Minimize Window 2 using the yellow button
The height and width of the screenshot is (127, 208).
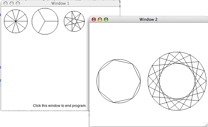pyautogui.click(x=100, y=20)
